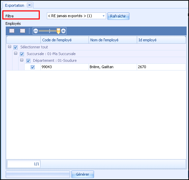Screen dimensions: 189x180
Task: Collapse the Succursale group node
Action: click(15, 53)
